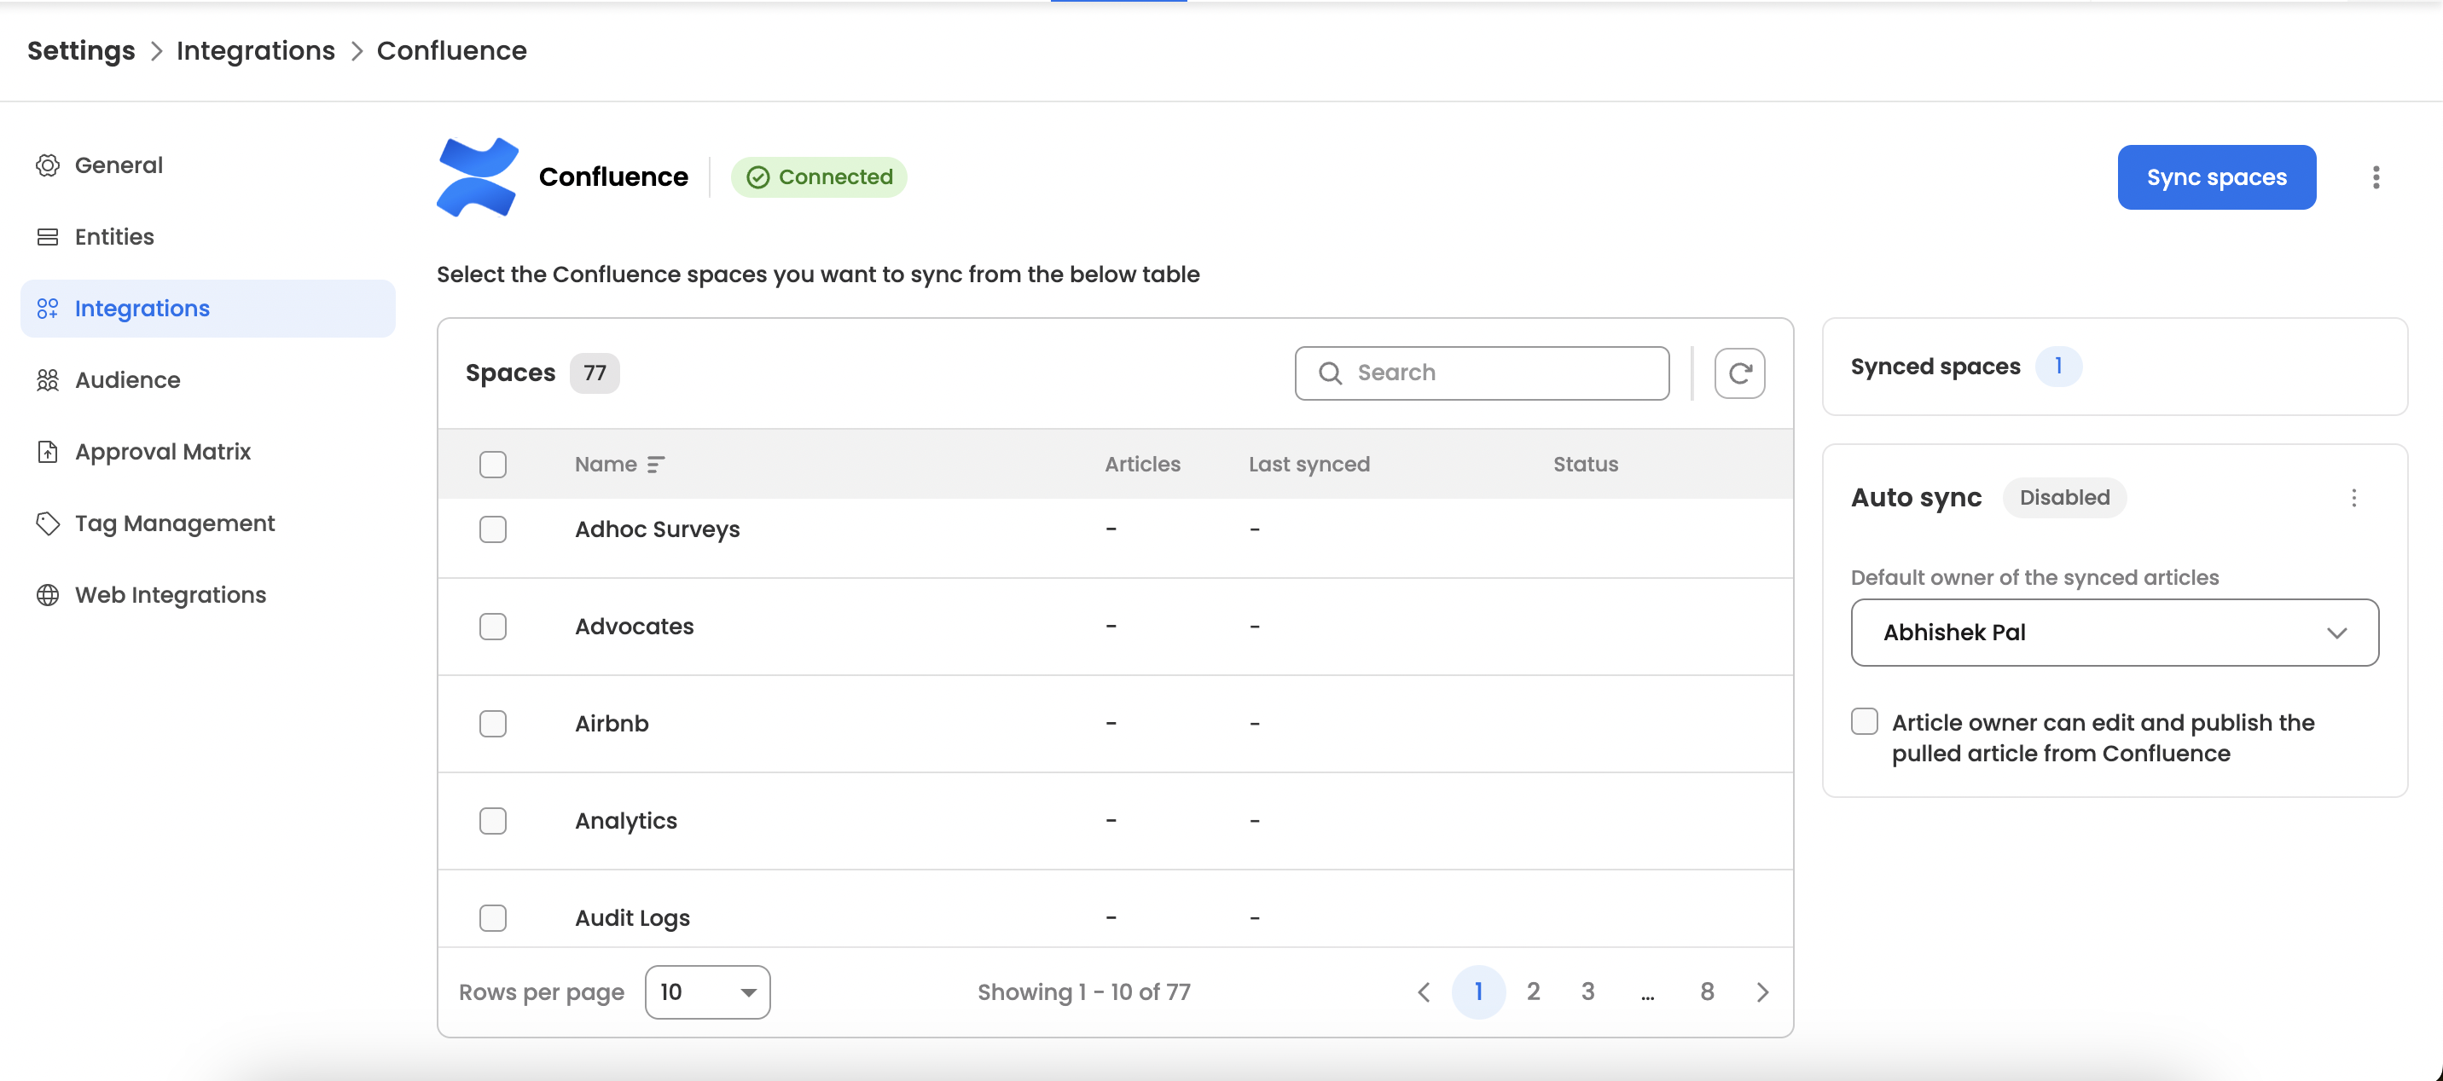Toggle the select-all spaces header checkbox
This screenshot has width=2443, height=1081.
[x=492, y=465]
